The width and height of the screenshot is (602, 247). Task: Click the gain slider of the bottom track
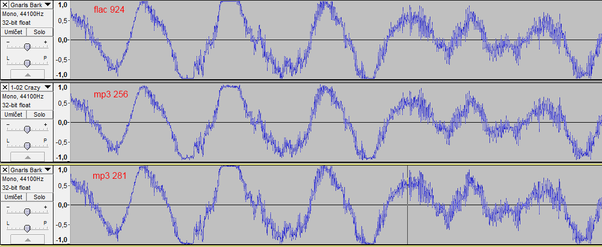pyautogui.click(x=27, y=212)
